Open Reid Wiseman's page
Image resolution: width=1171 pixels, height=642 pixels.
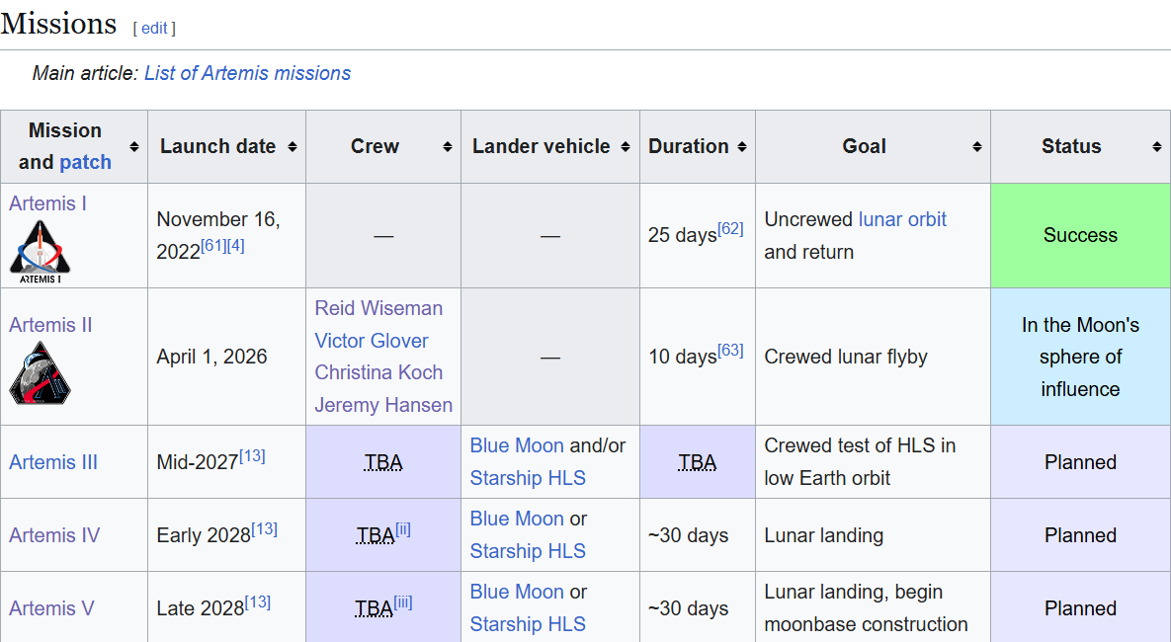coord(378,308)
